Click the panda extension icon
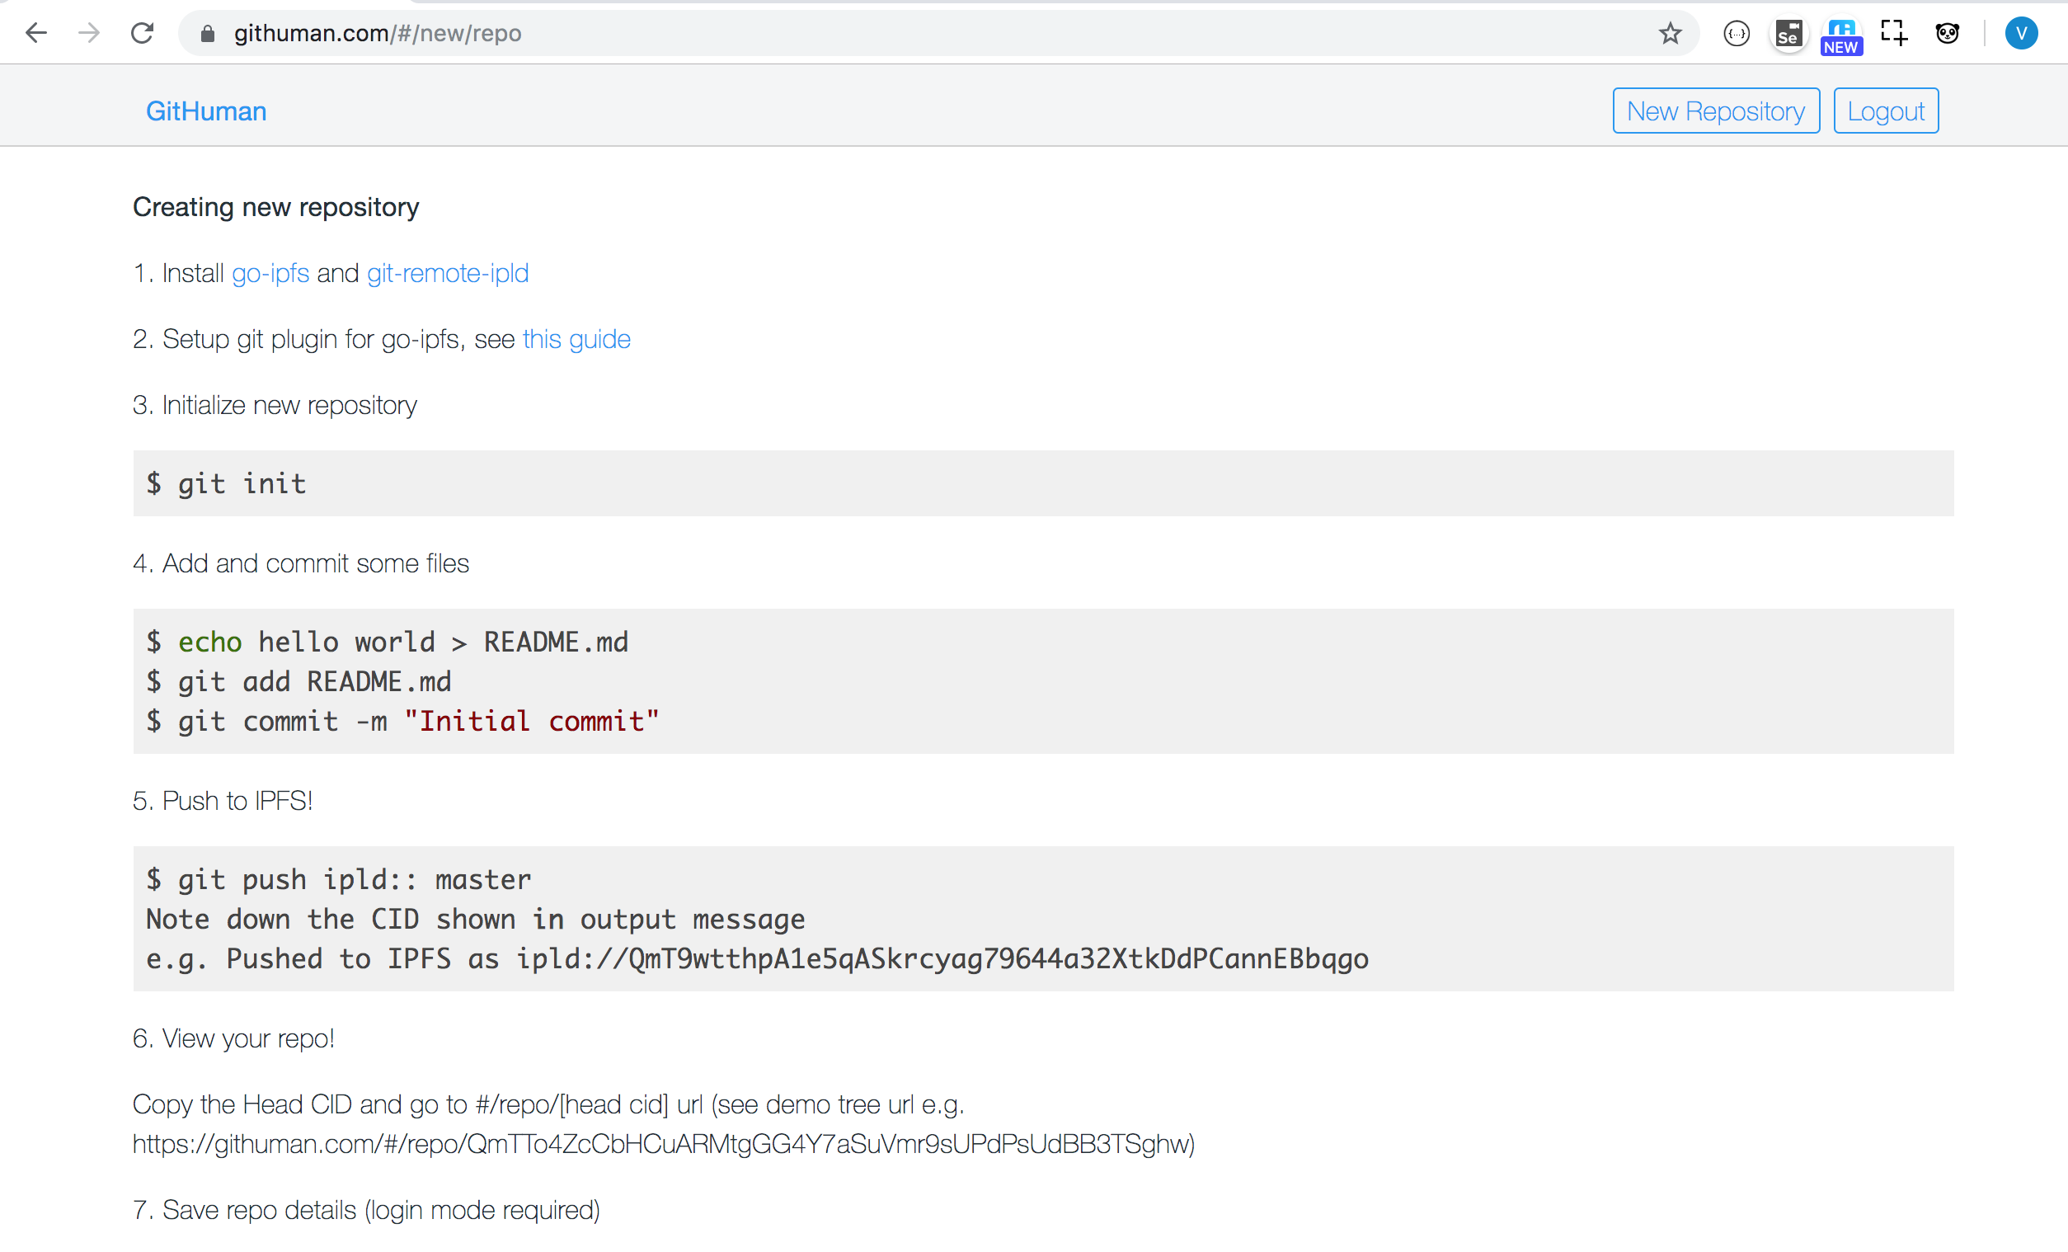The height and width of the screenshot is (1252, 2068). [1947, 34]
